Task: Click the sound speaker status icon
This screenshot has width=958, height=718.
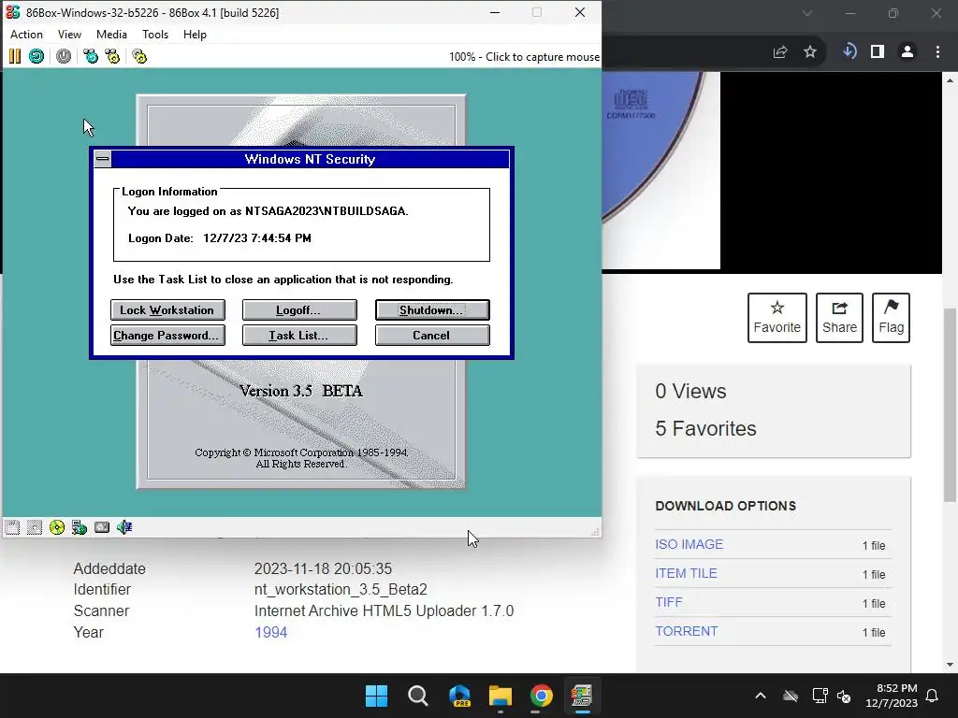Action: pyautogui.click(x=124, y=527)
